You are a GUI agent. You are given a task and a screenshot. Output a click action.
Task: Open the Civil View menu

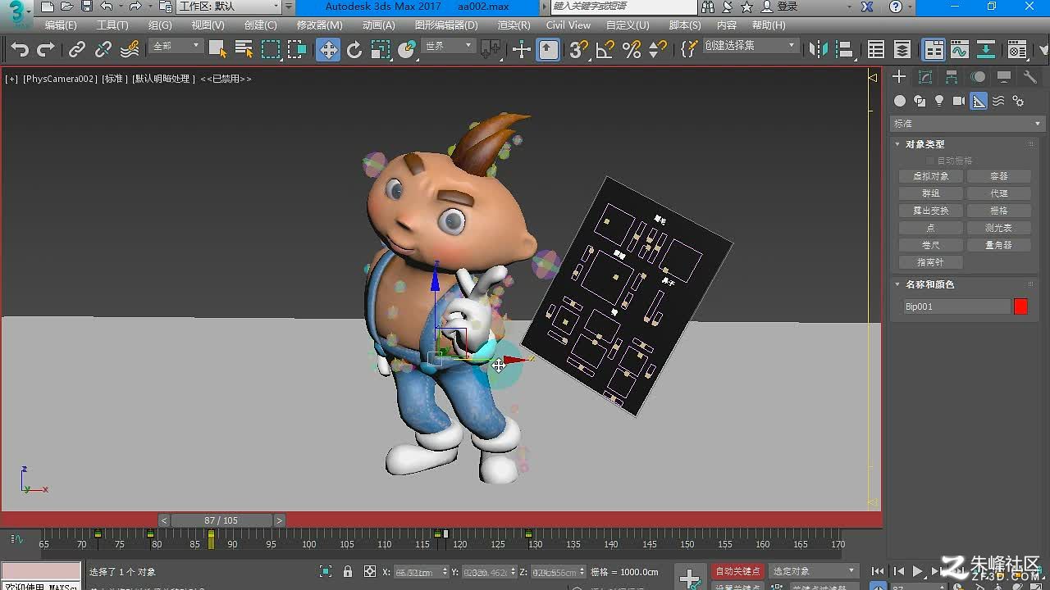point(568,25)
